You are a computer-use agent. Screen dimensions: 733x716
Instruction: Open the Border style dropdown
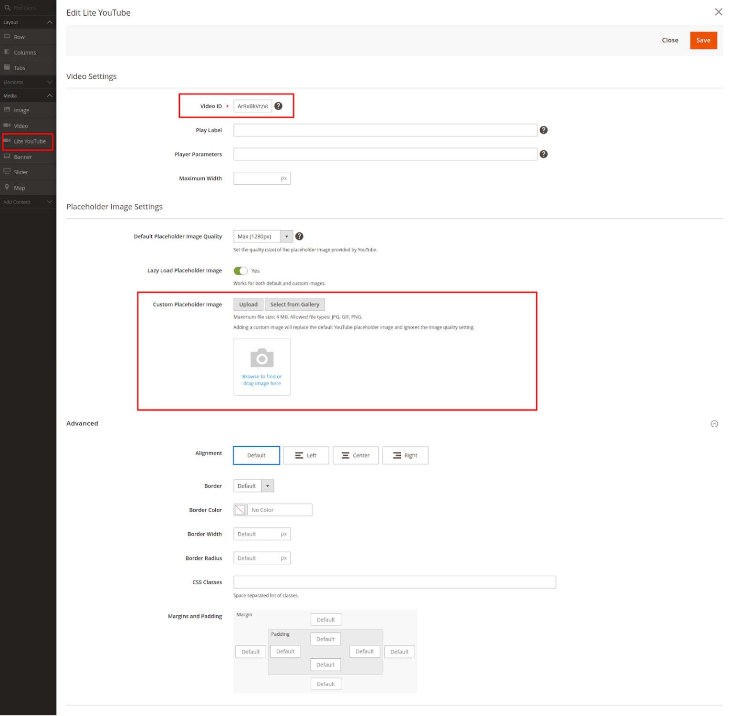coord(268,485)
